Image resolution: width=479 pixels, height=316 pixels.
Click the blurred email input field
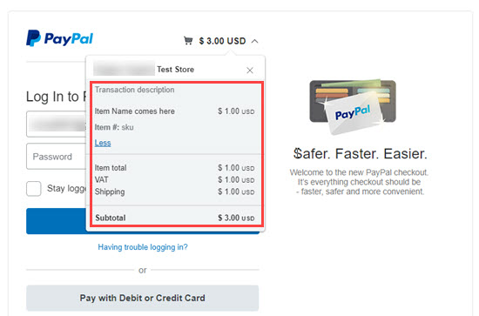pyautogui.click(x=57, y=124)
